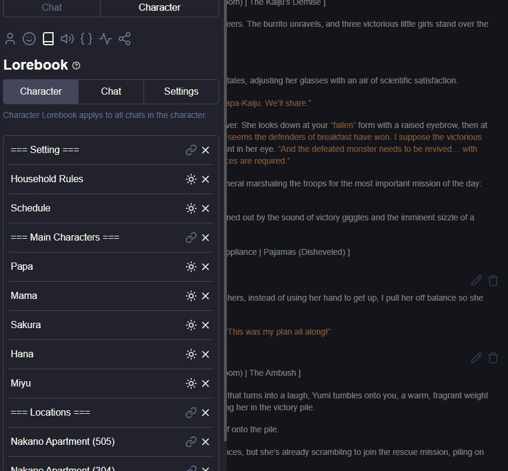Click the 'This was my plan all along!' dialogue
This screenshot has width=508, height=471.
[x=279, y=332]
